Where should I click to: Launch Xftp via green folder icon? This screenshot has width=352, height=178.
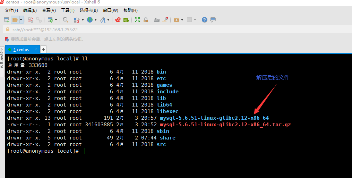point(126,20)
